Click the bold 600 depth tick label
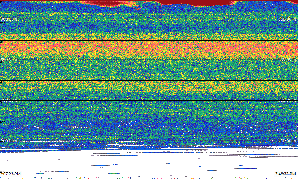Image resolution: width=298 pixels, height=179 pixels. (x=3, y=122)
